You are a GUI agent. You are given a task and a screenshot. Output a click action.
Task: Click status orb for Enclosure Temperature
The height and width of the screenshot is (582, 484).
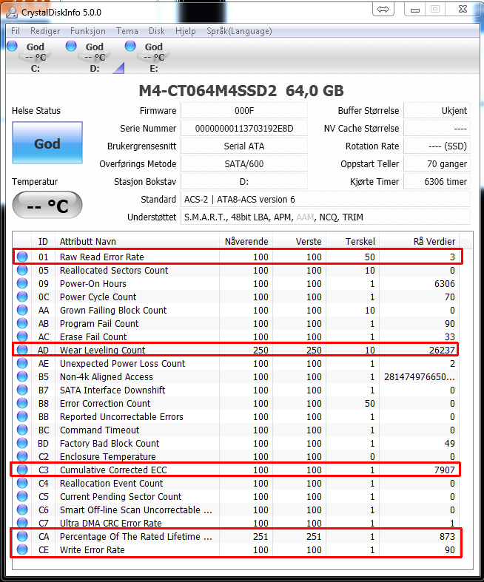pyautogui.click(x=22, y=456)
